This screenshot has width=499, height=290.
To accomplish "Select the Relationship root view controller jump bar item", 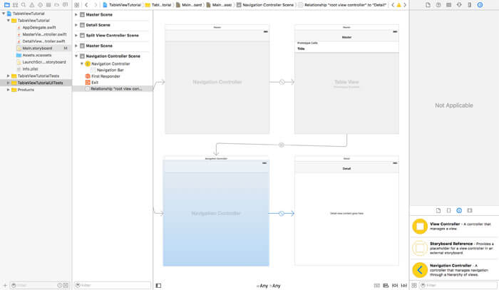I will [x=342, y=5].
